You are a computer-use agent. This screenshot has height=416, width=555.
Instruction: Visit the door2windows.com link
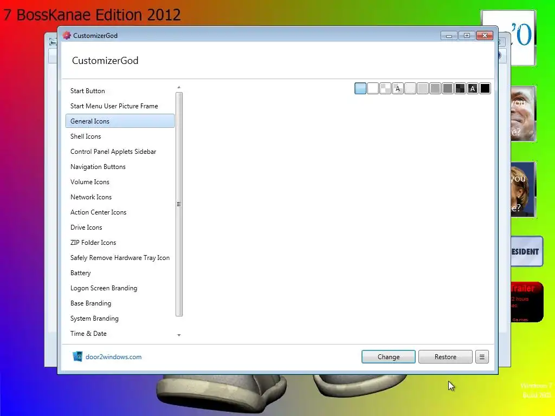pos(113,356)
